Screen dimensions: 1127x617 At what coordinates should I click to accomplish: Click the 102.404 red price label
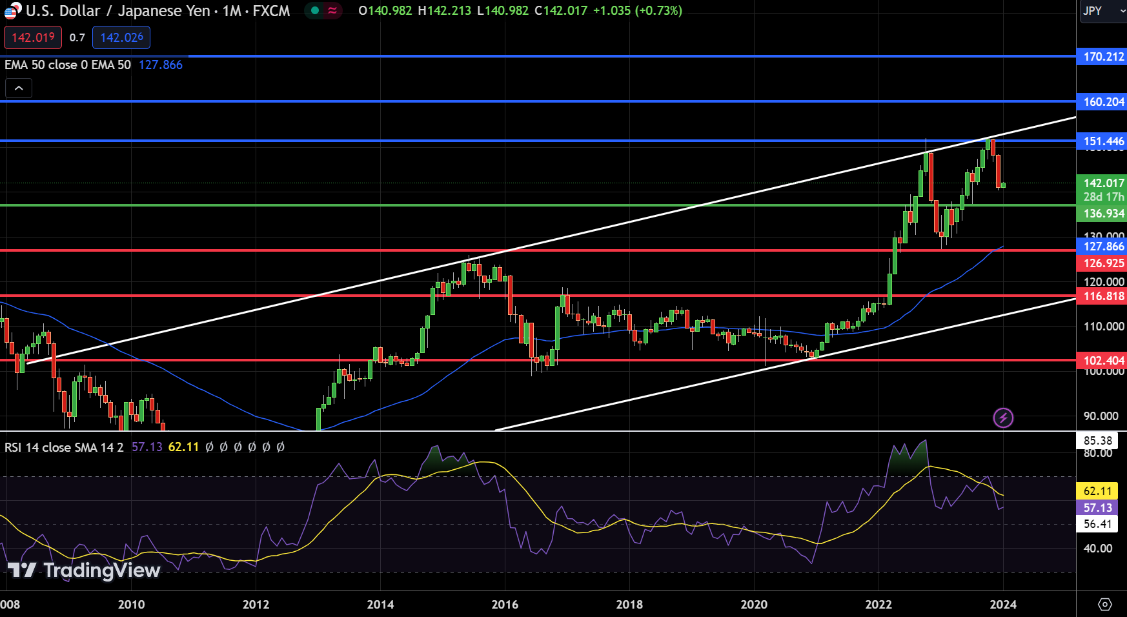(1102, 361)
